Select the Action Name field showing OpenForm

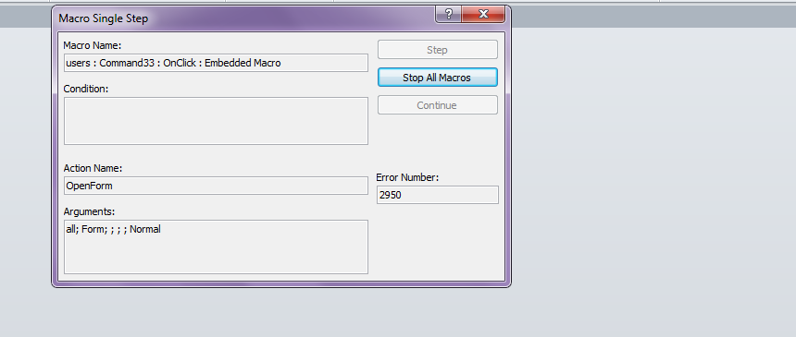click(x=216, y=186)
